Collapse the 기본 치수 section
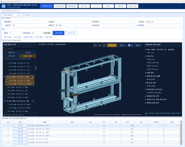The image size is (185, 147). 146,56
